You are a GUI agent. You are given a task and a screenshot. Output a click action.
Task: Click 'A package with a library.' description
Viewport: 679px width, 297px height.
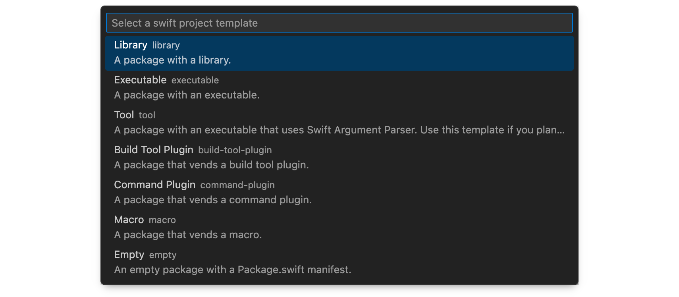click(x=172, y=60)
